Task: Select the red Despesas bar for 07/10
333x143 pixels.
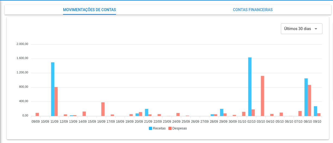Action: point(300,113)
